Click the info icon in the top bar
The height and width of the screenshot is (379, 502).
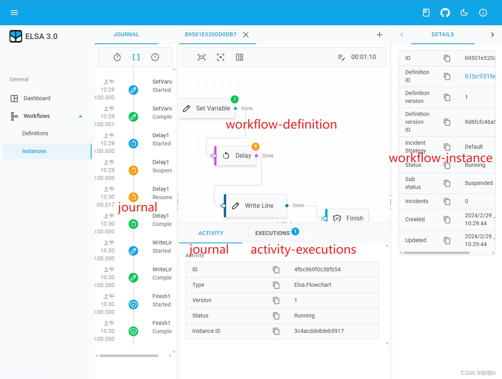[x=483, y=13]
